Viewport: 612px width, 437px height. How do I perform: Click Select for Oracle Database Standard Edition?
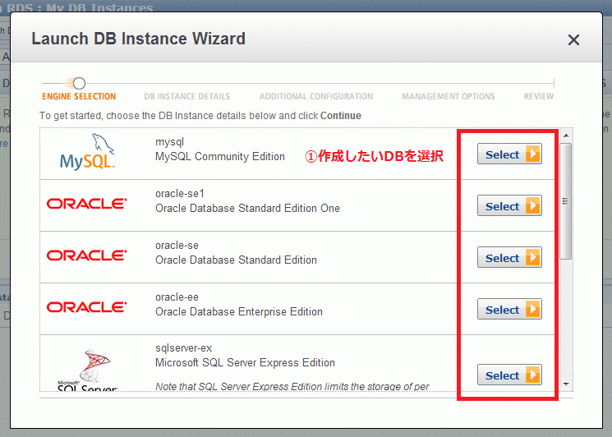(509, 258)
